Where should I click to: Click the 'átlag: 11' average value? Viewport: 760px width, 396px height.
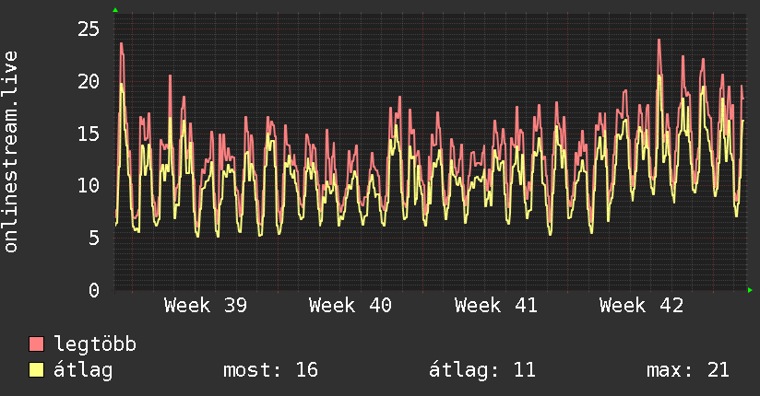[482, 370]
